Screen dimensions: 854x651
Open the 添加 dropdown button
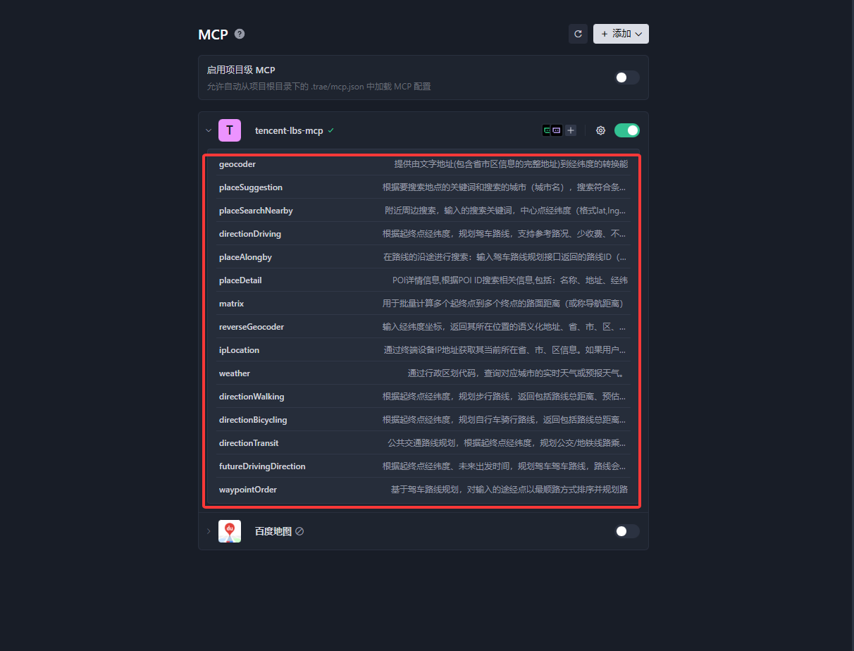click(621, 34)
